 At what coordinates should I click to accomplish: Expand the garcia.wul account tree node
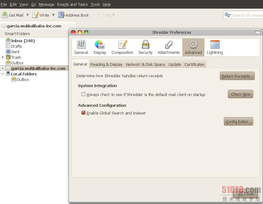[x=2, y=68]
